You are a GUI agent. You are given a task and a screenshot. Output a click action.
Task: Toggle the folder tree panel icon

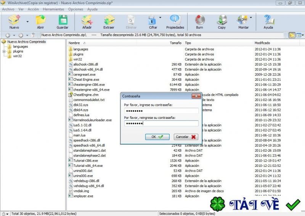click(292, 35)
